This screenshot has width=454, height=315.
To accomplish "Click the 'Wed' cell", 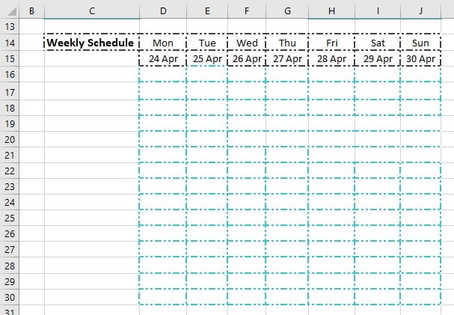I will click(x=247, y=43).
